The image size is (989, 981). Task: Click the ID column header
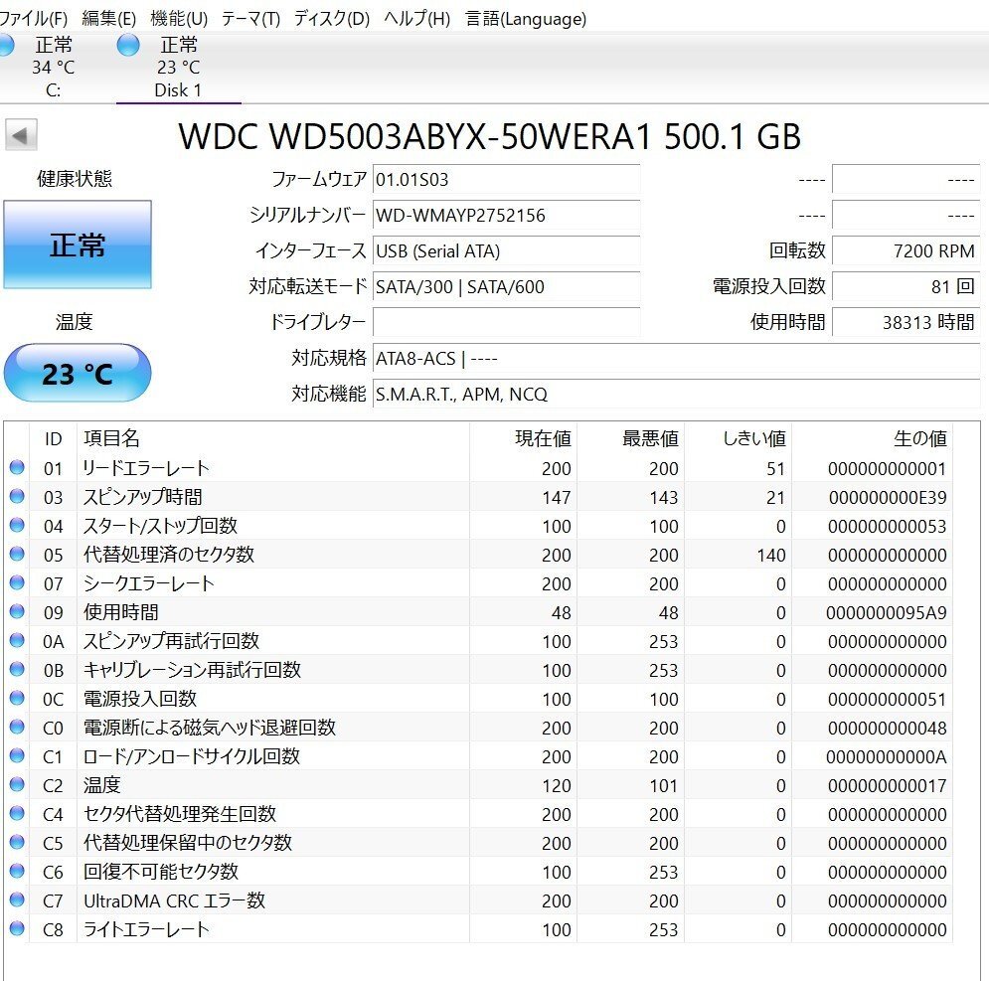(53, 438)
